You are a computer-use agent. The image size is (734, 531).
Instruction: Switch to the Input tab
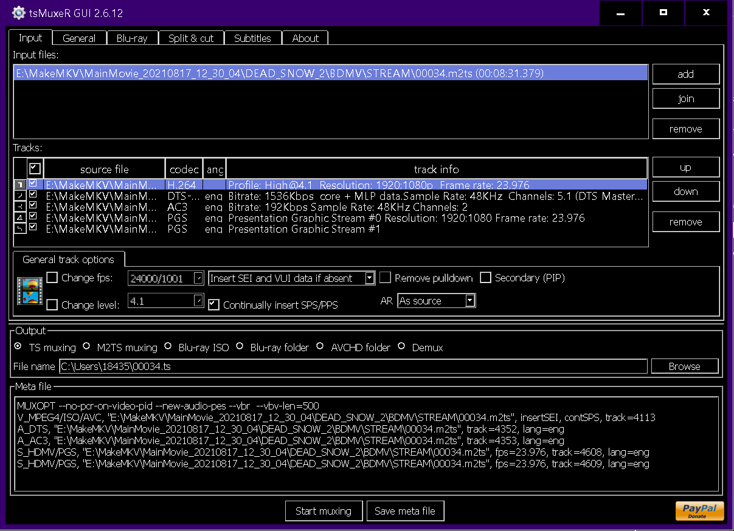(30, 38)
